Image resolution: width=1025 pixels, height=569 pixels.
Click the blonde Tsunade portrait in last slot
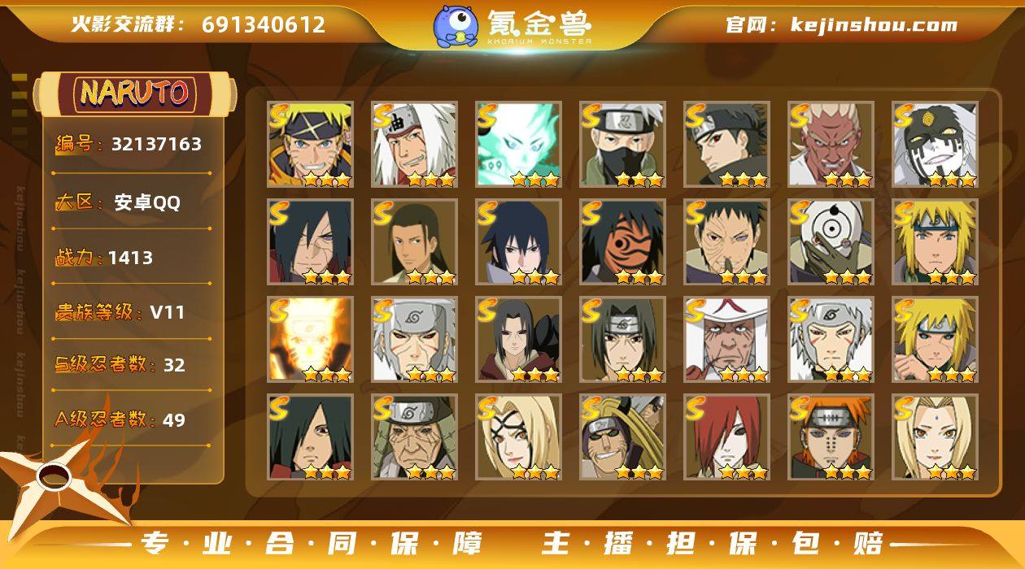[935, 437]
